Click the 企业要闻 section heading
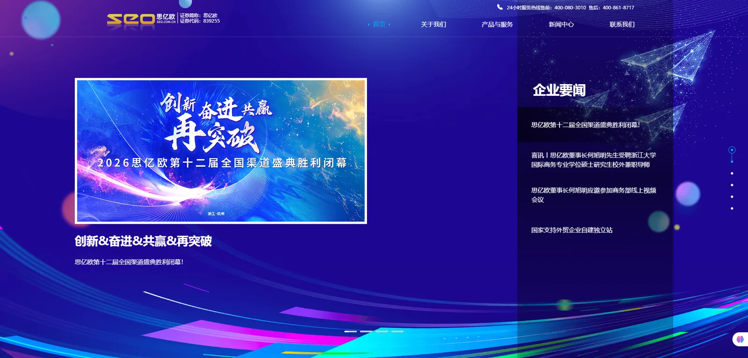The width and height of the screenshot is (748, 358). [x=559, y=90]
